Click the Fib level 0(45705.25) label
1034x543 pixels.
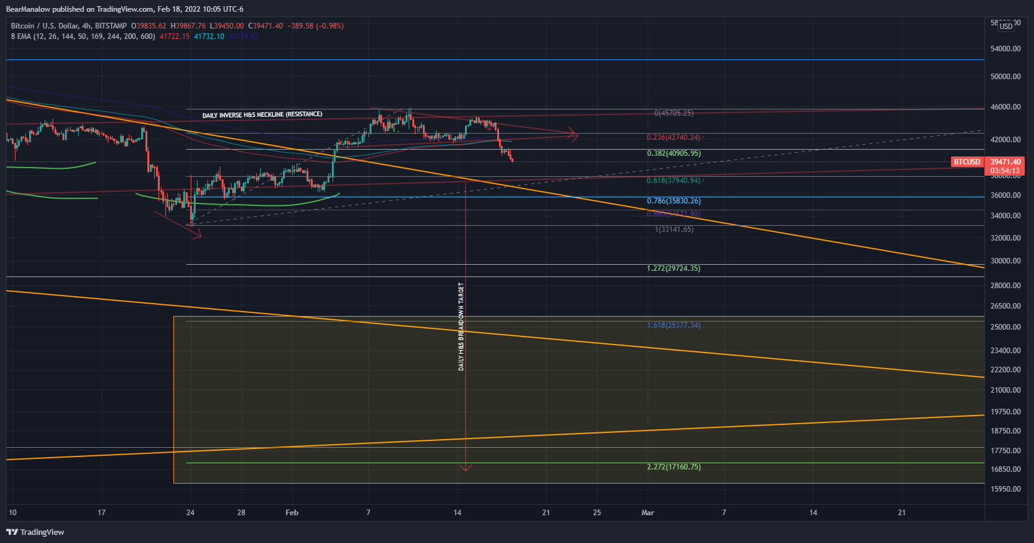click(674, 114)
